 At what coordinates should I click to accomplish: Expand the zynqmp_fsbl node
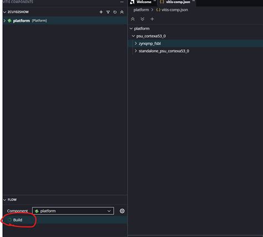pyautogui.click(x=136, y=43)
